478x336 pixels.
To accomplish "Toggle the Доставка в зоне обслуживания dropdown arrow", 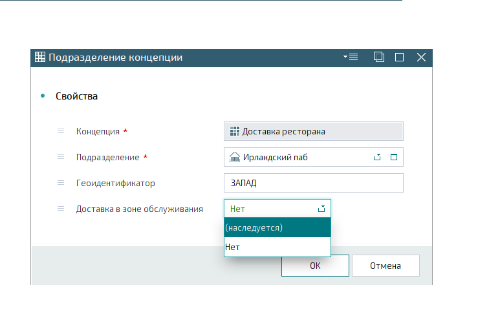I will click(x=321, y=209).
